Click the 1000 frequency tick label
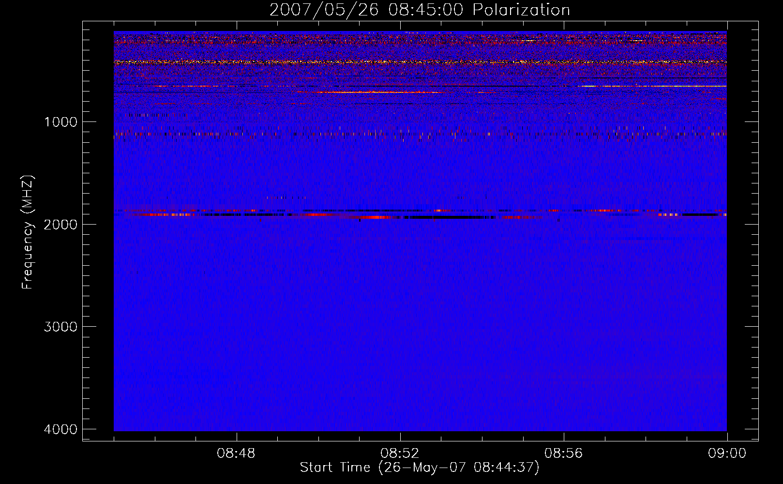Viewport: 783px width, 484px height. (60, 122)
